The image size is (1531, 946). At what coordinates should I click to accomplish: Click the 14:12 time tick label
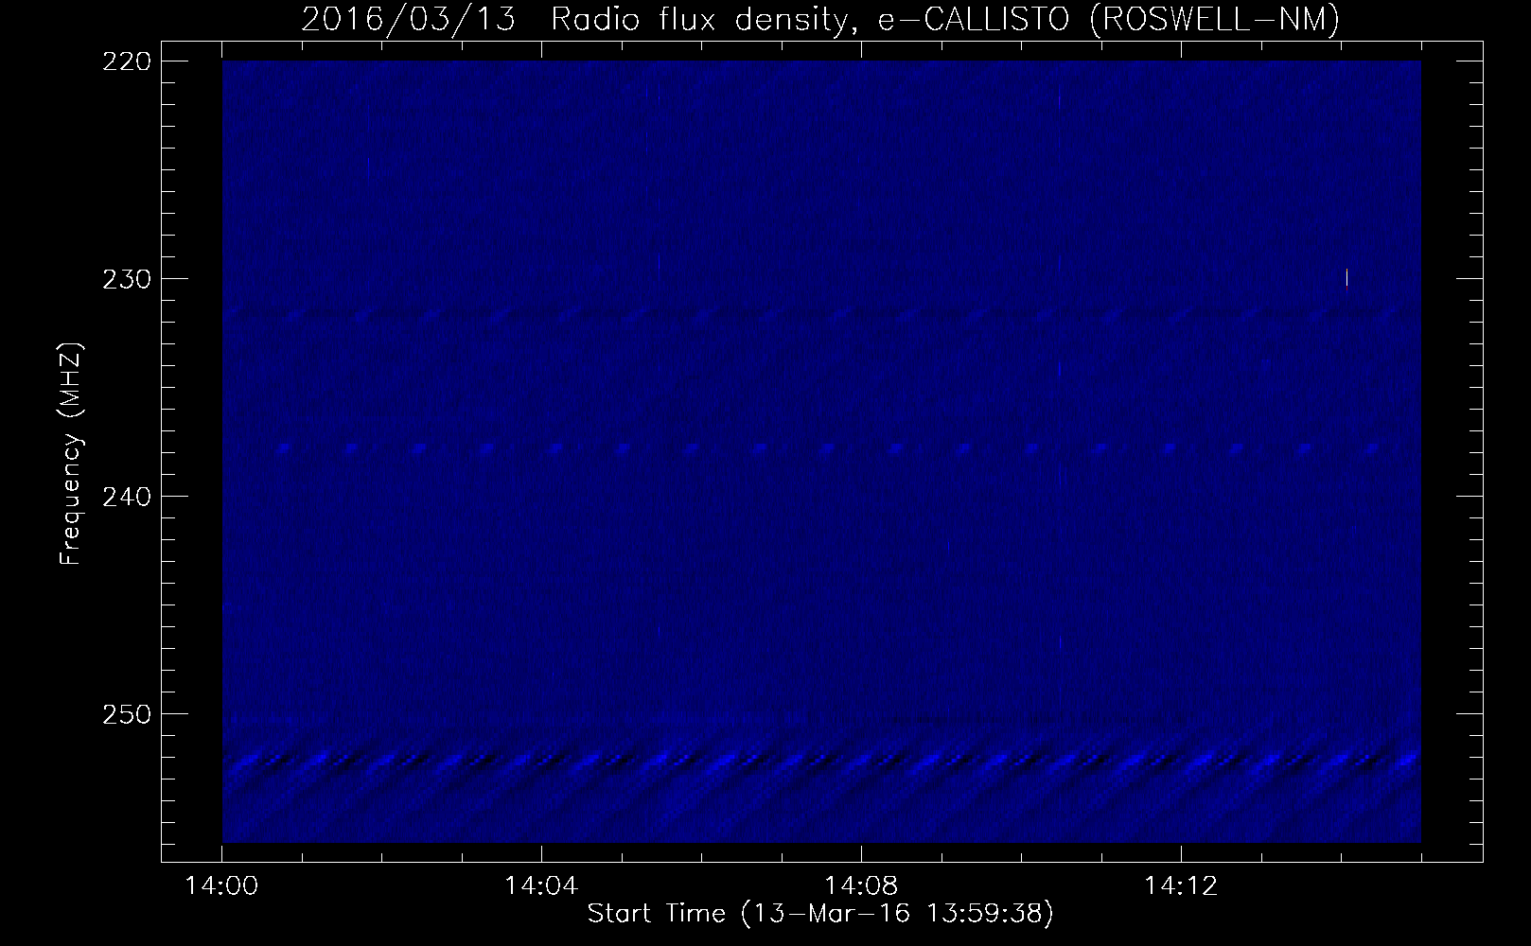pyautogui.click(x=1180, y=886)
